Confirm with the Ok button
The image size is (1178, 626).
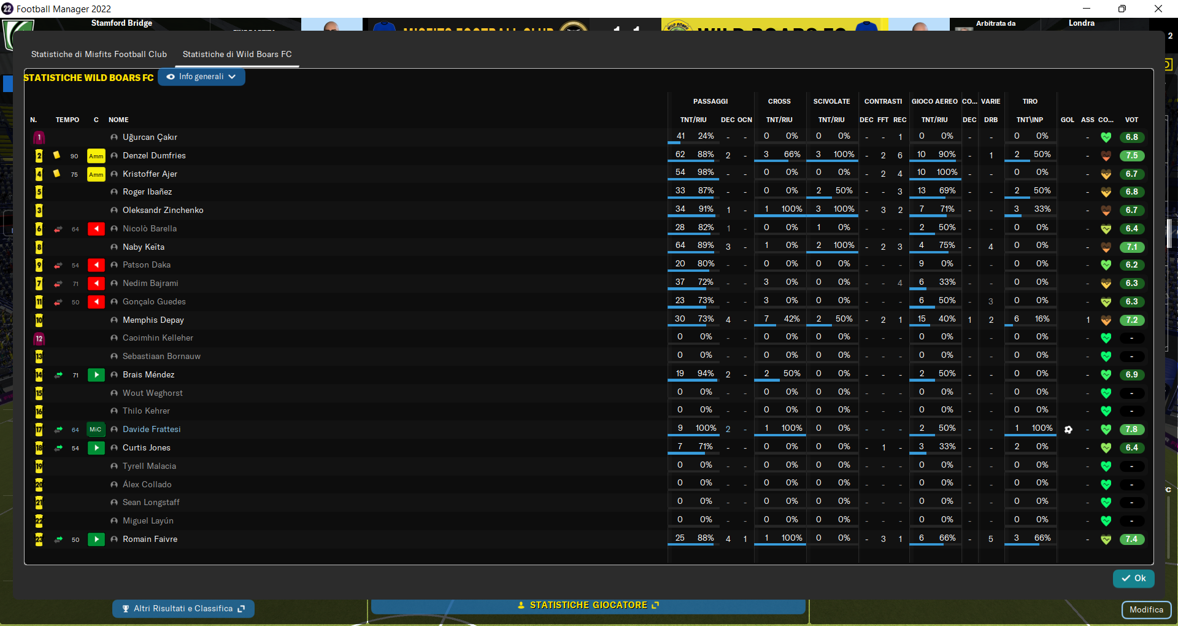(1133, 578)
